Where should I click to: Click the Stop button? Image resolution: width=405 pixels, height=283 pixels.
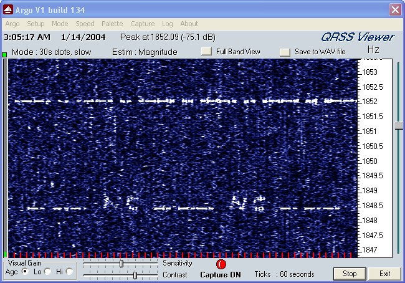(350, 274)
